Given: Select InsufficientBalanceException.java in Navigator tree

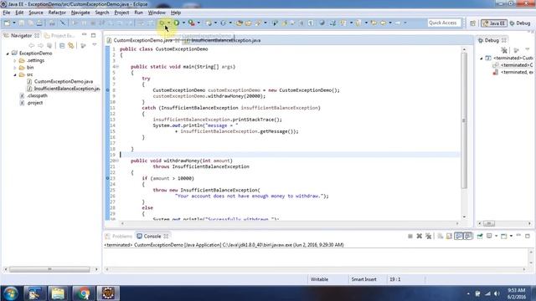Looking at the screenshot, I should [67, 89].
